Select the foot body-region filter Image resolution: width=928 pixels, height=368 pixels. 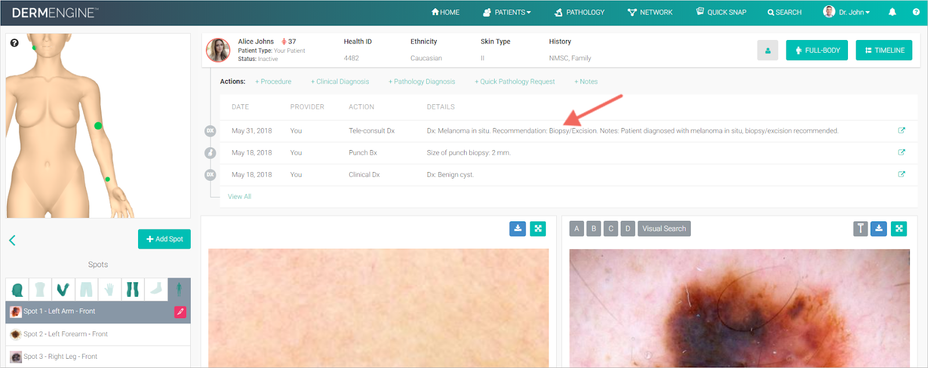pyautogui.click(x=155, y=289)
